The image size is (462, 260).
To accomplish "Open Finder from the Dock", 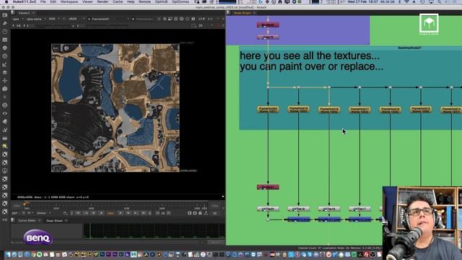I will [8, 254].
